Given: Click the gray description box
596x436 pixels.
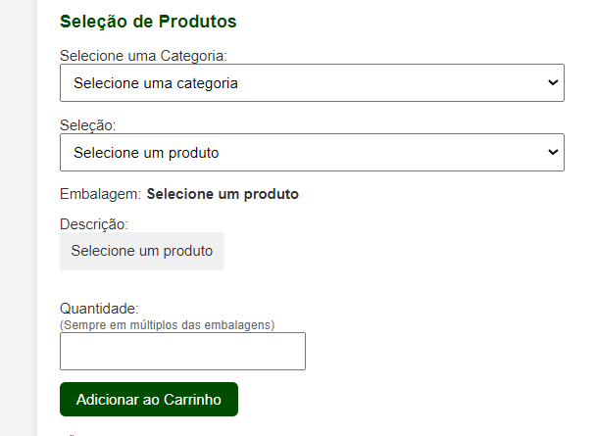Looking at the screenshot, I should (142, 251).
